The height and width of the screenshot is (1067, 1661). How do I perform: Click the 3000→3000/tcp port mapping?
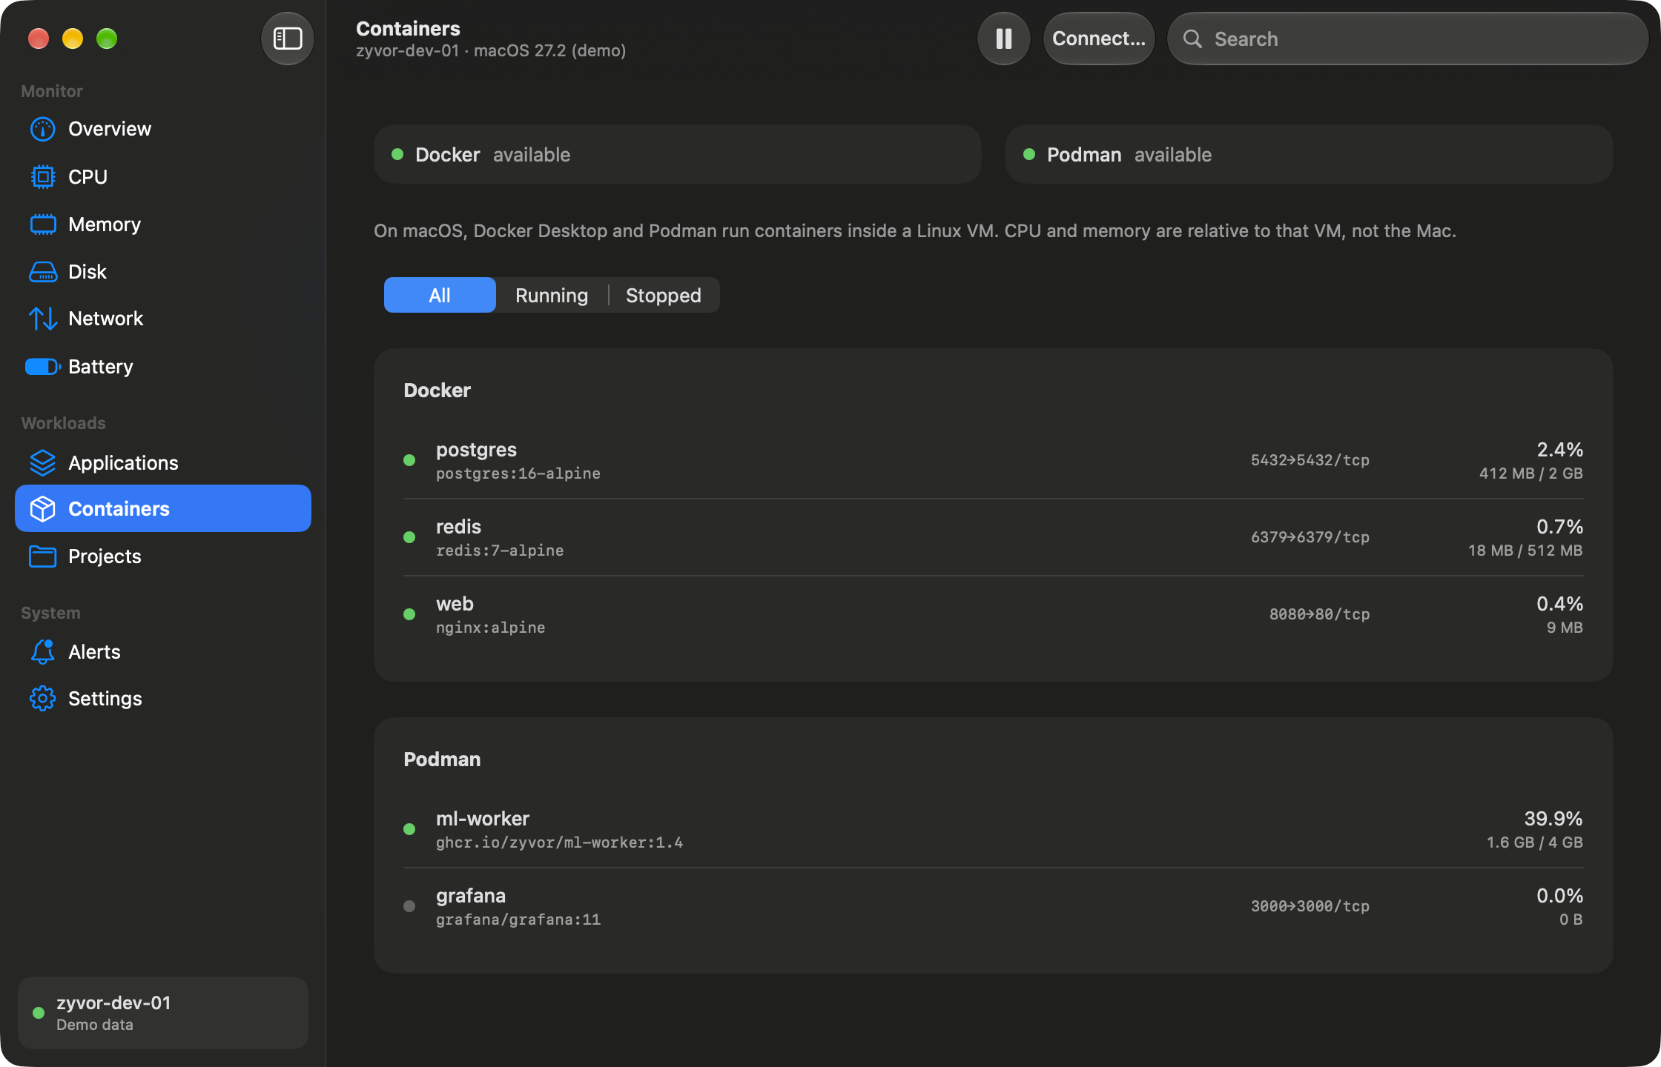1310,905
